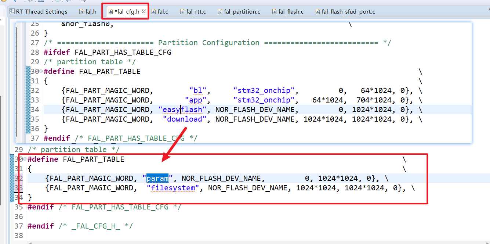Click the Partition Configuration comment line
The width and height of the screenshot is (490, 244).
218,43
